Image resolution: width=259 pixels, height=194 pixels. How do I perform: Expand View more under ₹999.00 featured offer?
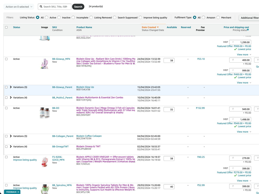(244, 55)
